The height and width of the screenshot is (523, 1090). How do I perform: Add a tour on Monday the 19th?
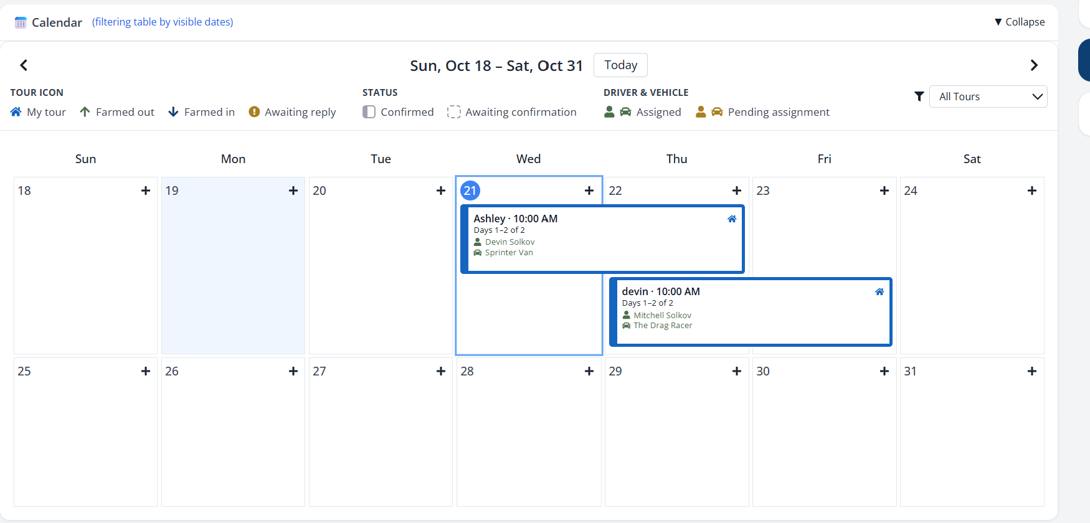[x=293, y=191]
